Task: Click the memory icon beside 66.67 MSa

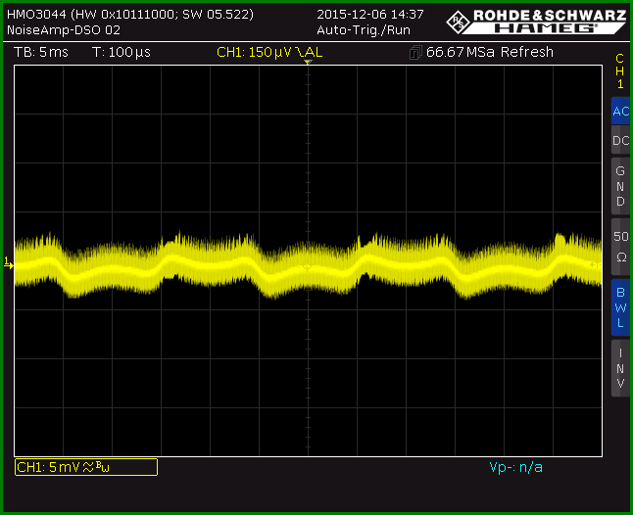Action: 415,53
